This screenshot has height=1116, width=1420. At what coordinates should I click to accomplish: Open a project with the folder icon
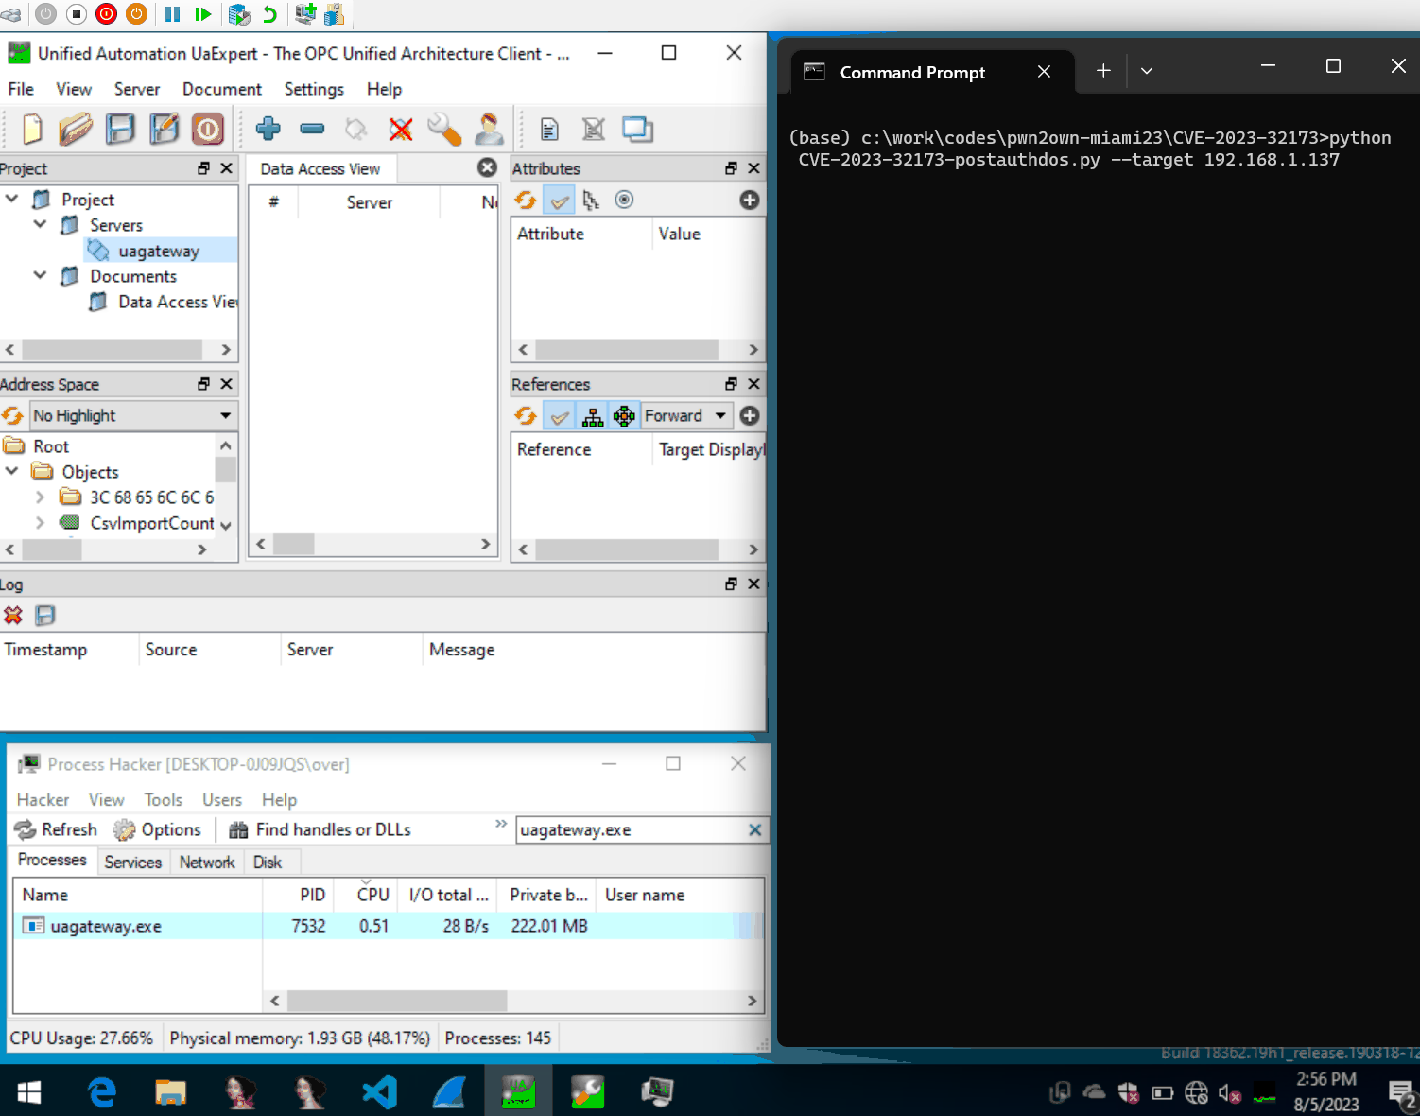tap(76, 129)
